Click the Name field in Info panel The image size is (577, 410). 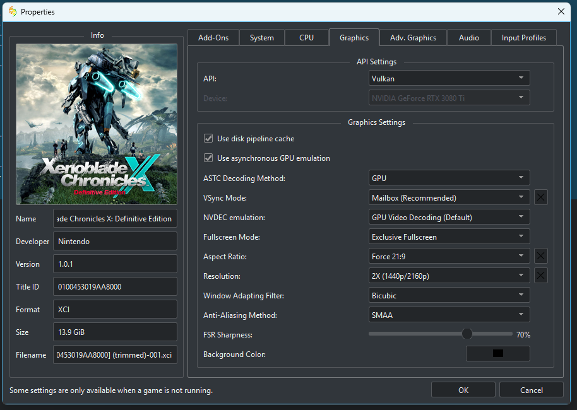(x=115, y=218)
